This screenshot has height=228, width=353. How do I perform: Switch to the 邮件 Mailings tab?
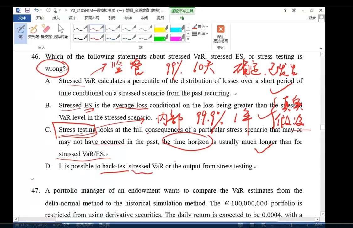point(128,18)
